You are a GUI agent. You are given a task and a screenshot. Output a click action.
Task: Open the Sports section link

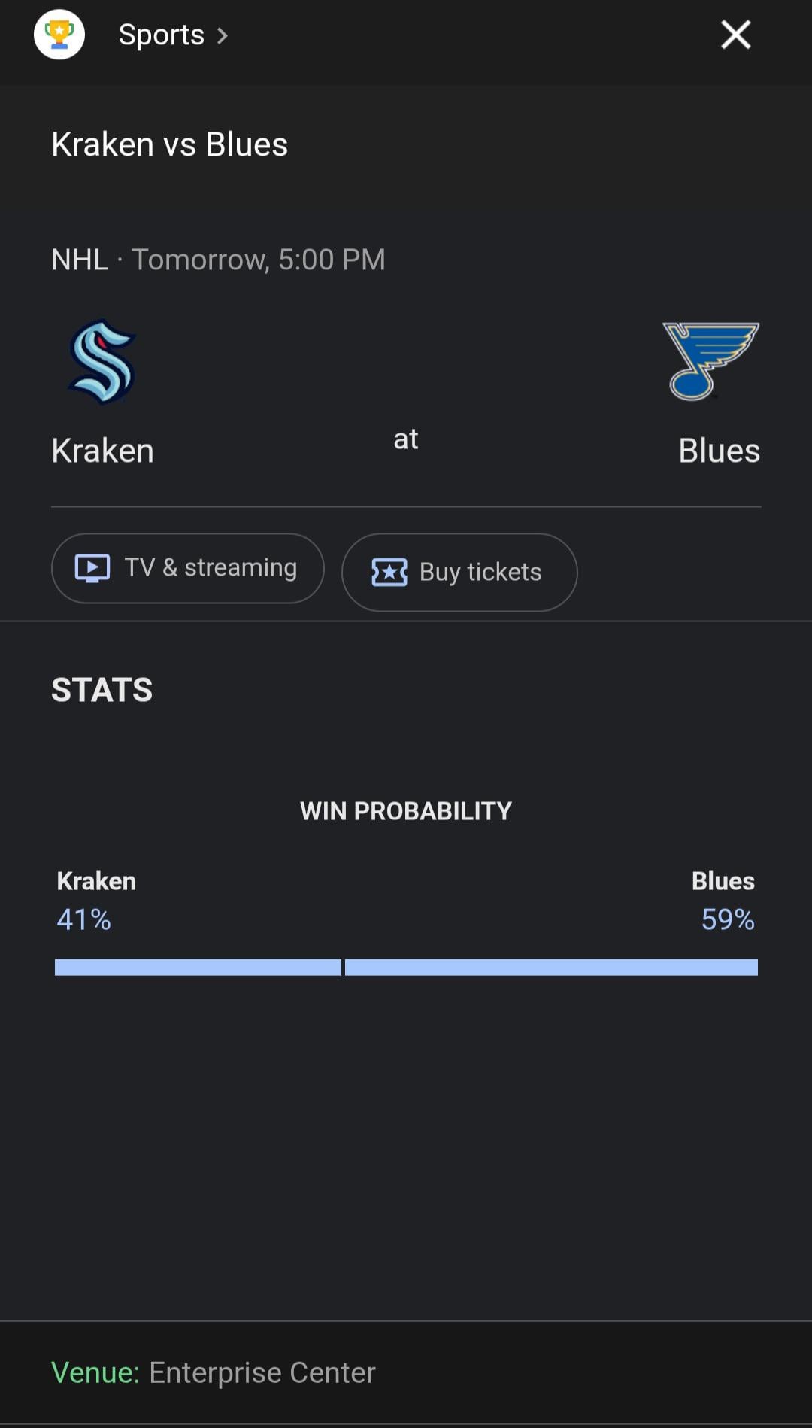161,35
